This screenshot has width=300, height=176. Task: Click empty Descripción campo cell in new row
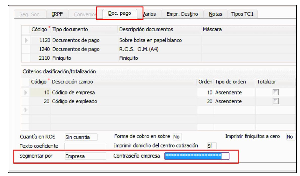124,110
